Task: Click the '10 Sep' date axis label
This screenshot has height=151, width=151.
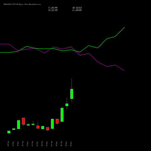Action: (x=8, y=143)
